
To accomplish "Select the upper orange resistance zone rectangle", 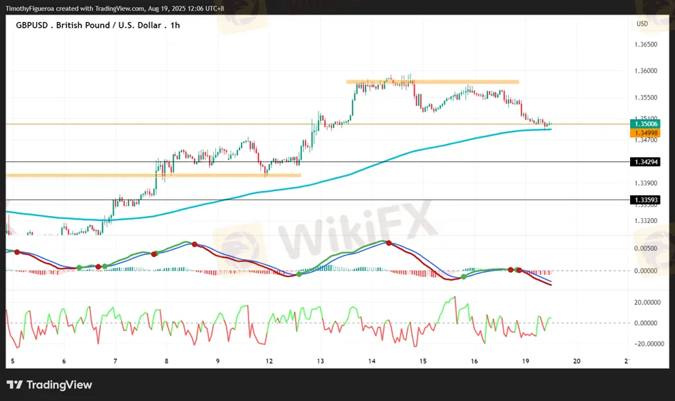I will tap(432, 82).
